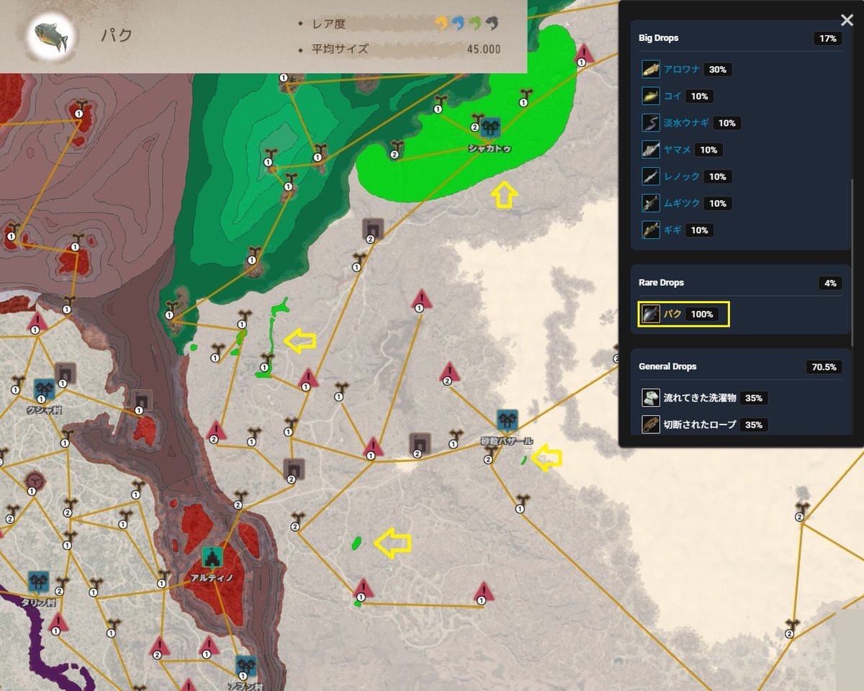This screenshot has height=691, width=864.
Task: Click the パク fish name in the header
Action: (116, 36)
